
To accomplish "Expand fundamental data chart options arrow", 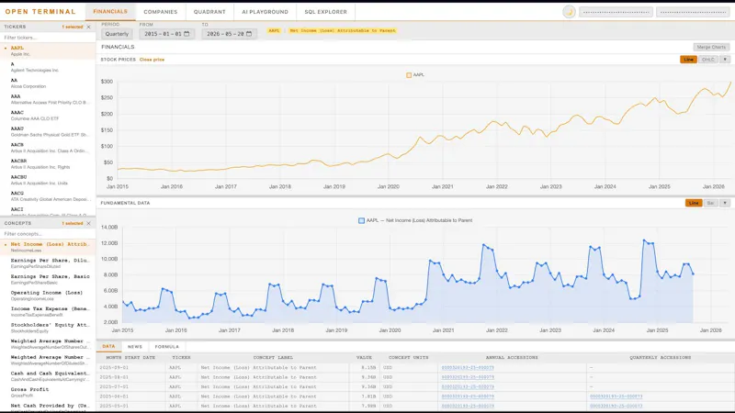I will [725, 203].
